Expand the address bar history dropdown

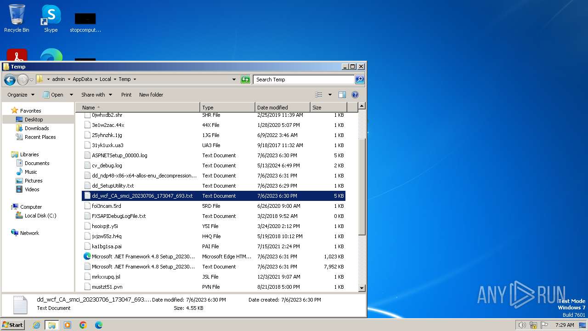pyautogui.click(x=234, y=80)
